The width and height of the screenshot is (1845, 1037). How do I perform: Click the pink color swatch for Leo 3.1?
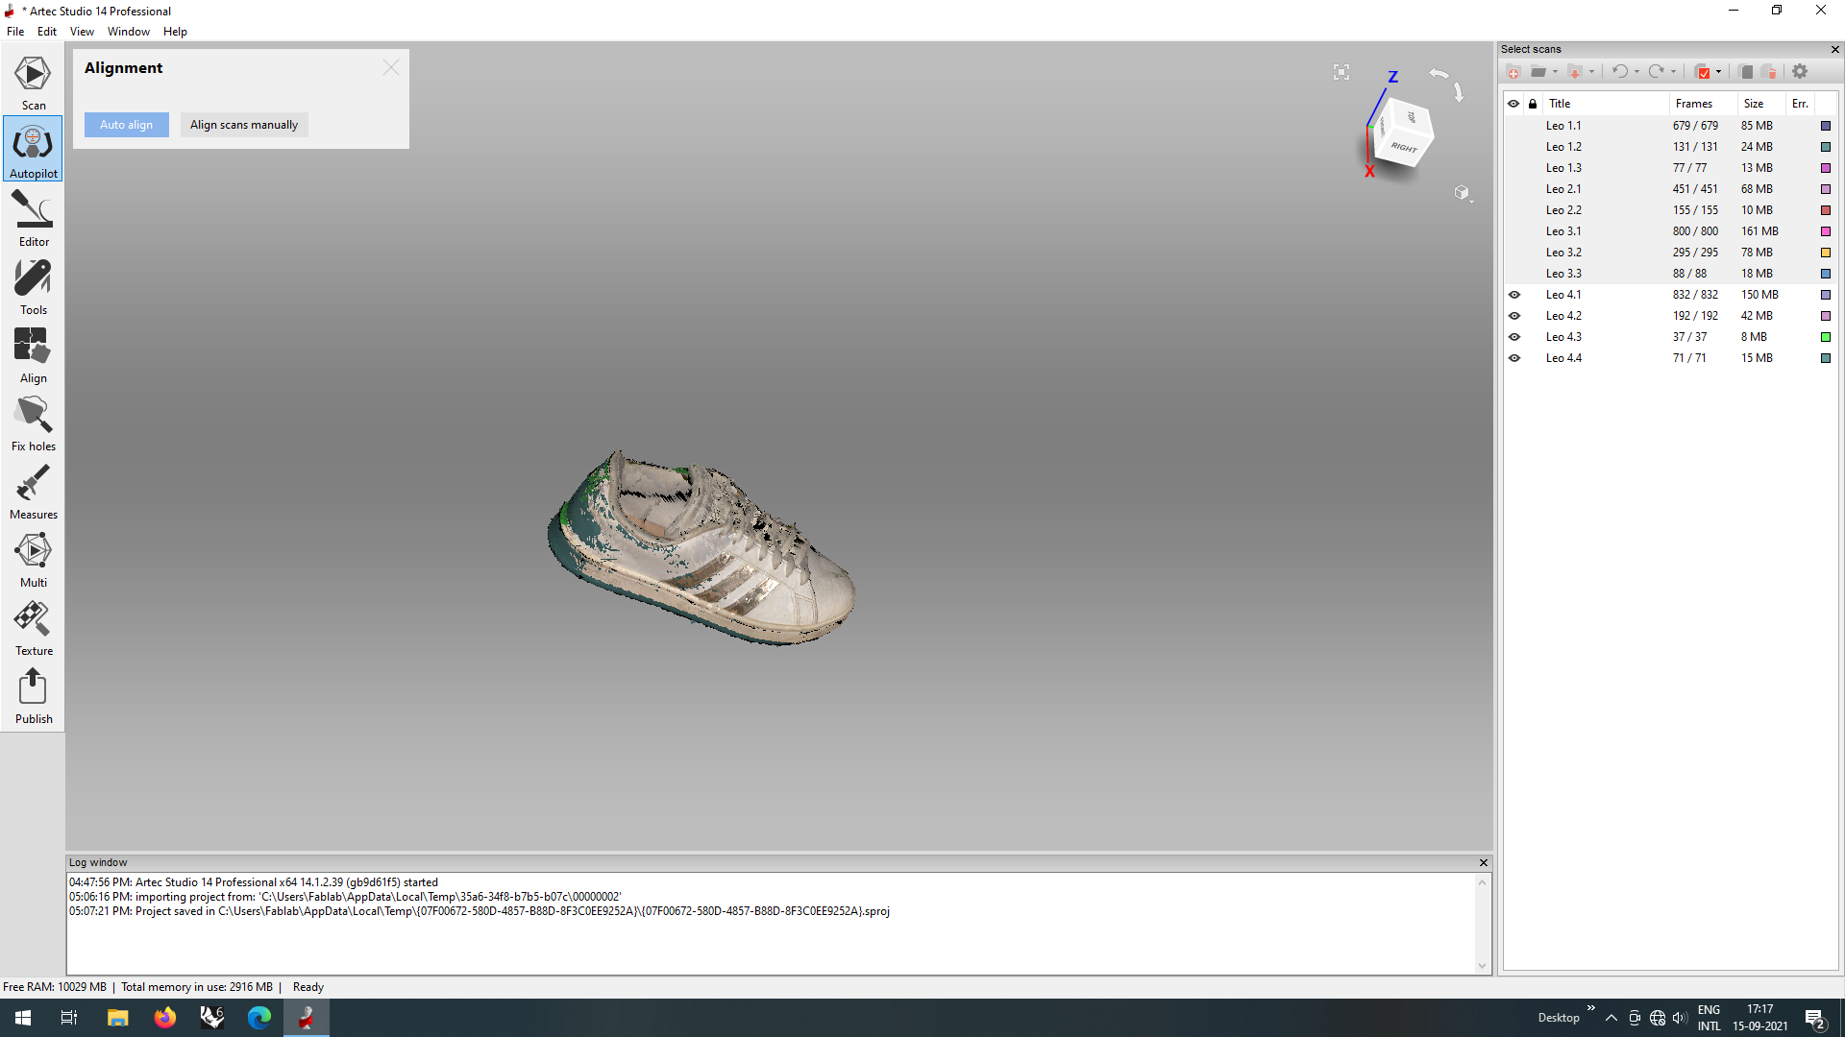[x=1826, y=231]
